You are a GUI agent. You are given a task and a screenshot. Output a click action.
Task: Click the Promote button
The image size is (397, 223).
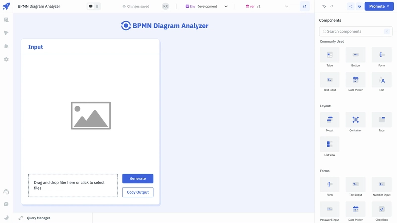[x=379, y=6]
